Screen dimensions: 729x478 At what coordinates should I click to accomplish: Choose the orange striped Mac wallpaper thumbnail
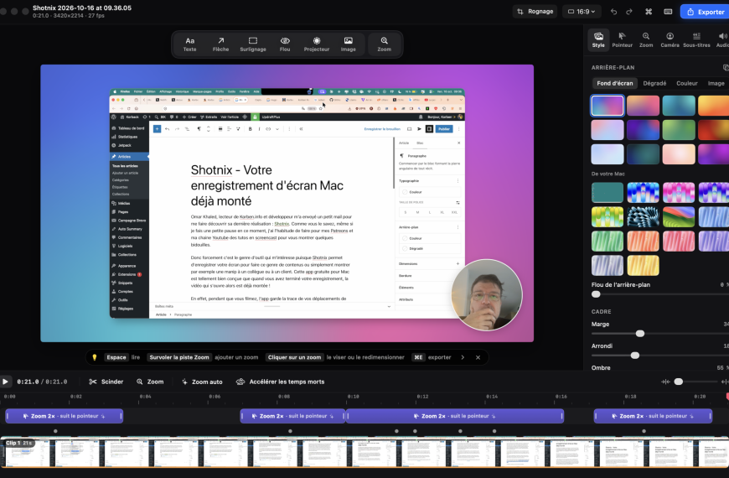tap(643, 241)
